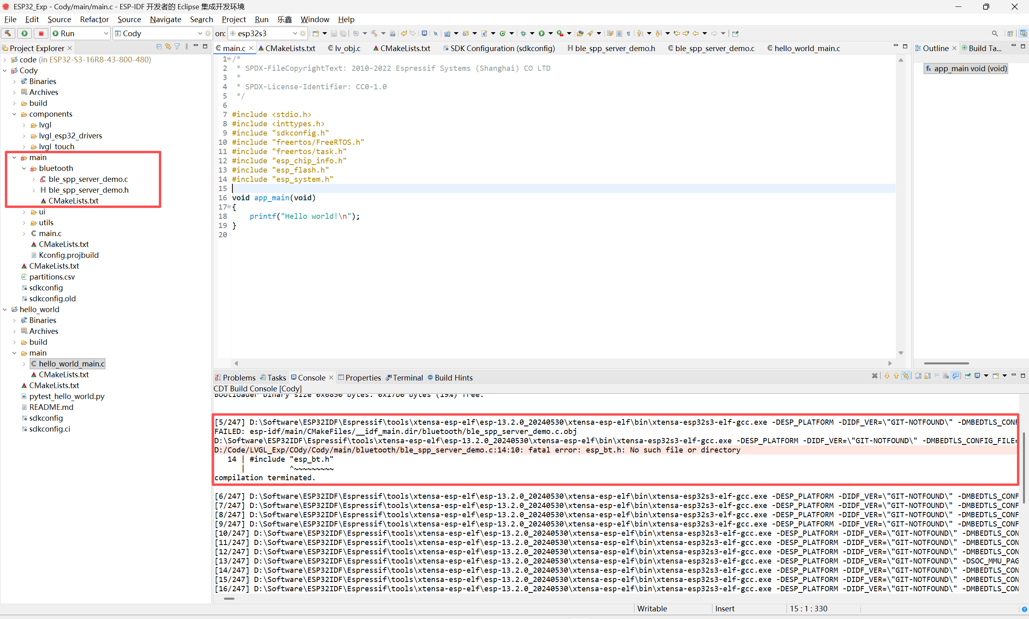This screenshot has height=619, width=1029.
Task: Switch to Terminal view tab
Action: coord(404,378)
